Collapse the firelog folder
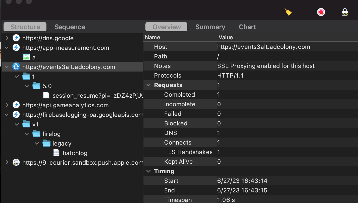The width and height of the screenshot is (358, 203). point(27,134)
